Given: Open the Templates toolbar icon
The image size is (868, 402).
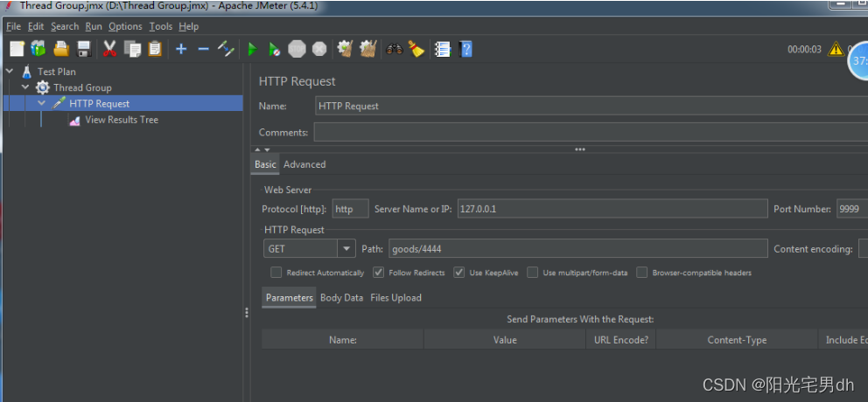Looking at the screenshot, I should pos(38,49).
